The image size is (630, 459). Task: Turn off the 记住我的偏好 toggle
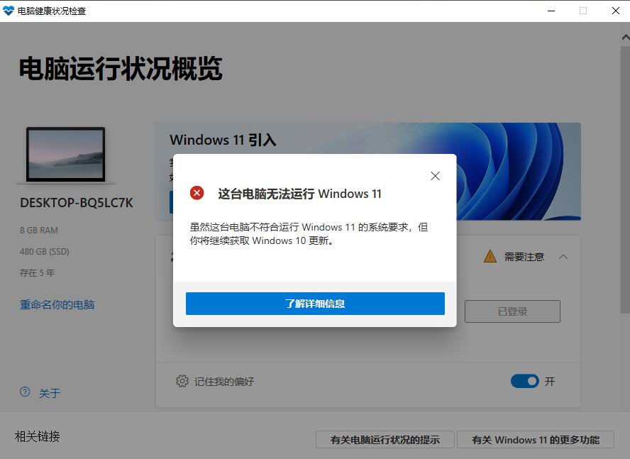[524, 381]
